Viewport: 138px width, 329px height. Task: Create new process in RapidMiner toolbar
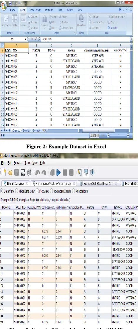(4, 172)
